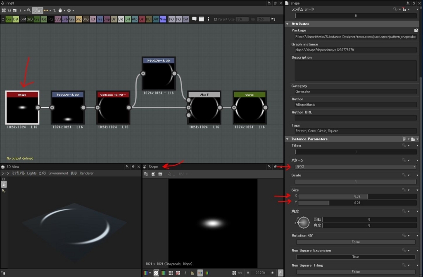
Task: Adjust the Size X slider
Action: [357, 197]
